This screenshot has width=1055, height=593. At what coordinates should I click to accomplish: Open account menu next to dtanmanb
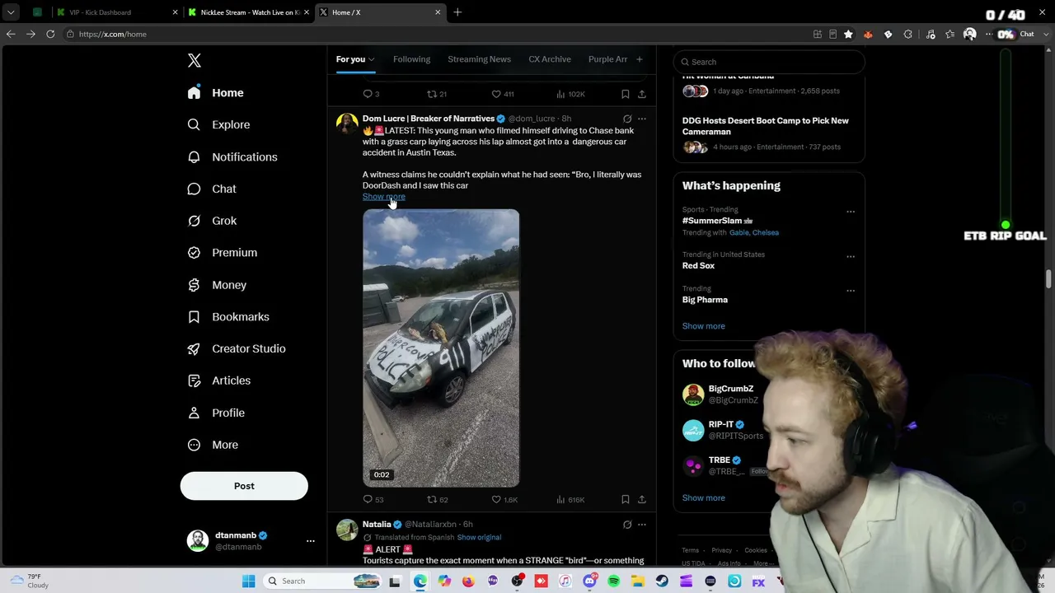(311, 541)
